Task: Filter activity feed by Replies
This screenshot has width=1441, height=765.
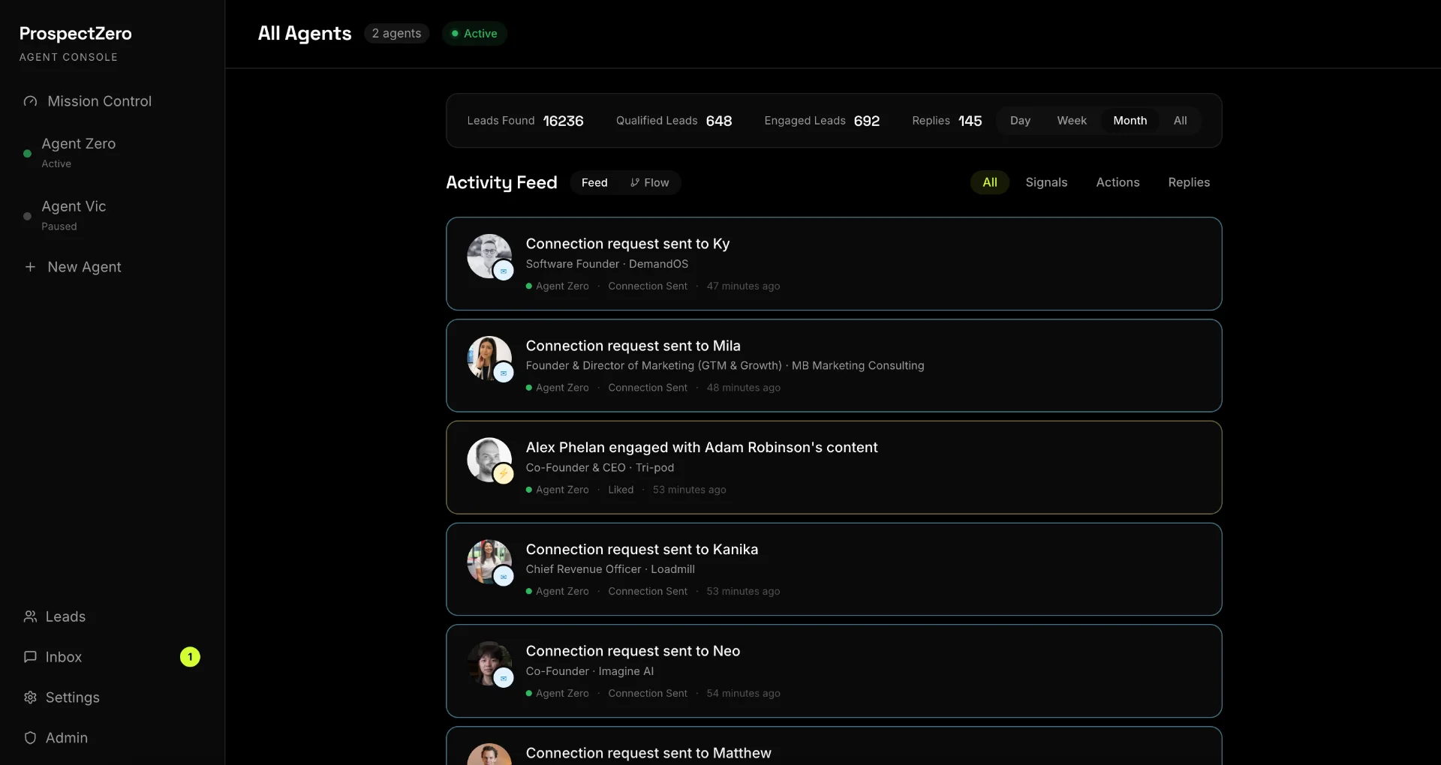Action: coord(1189,182)
